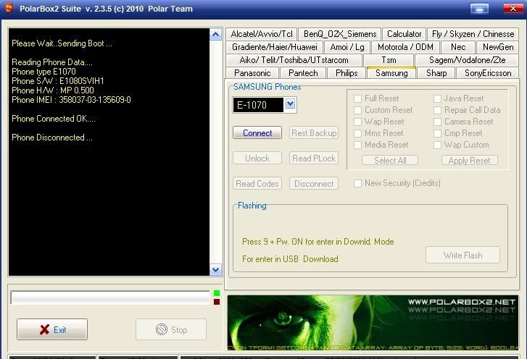Viewport: 527px width, 359px height.
Task: Minimize the PolarBox2 Suite window
Action: tap(479, 9)
